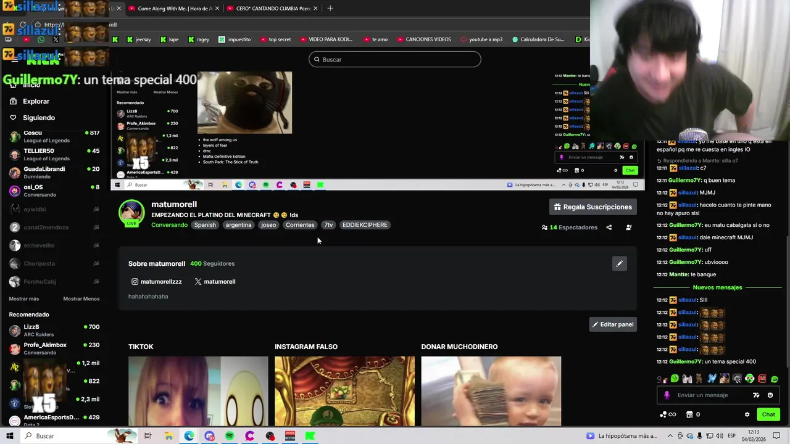This screenshot has width=790, height=444.
Task: Click the Editar panel button
Action: (x=613, y=324)
